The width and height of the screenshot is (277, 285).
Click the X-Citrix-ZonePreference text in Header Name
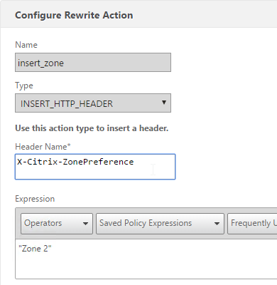click(x=75, y=162)
